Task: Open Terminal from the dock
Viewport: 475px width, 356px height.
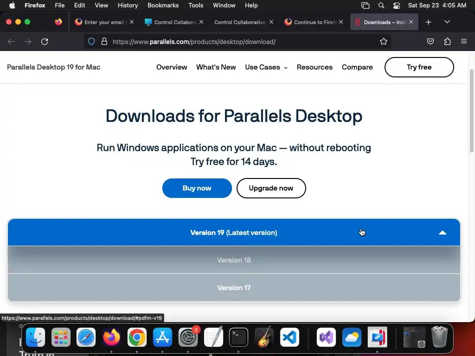Action: point(239,337)
